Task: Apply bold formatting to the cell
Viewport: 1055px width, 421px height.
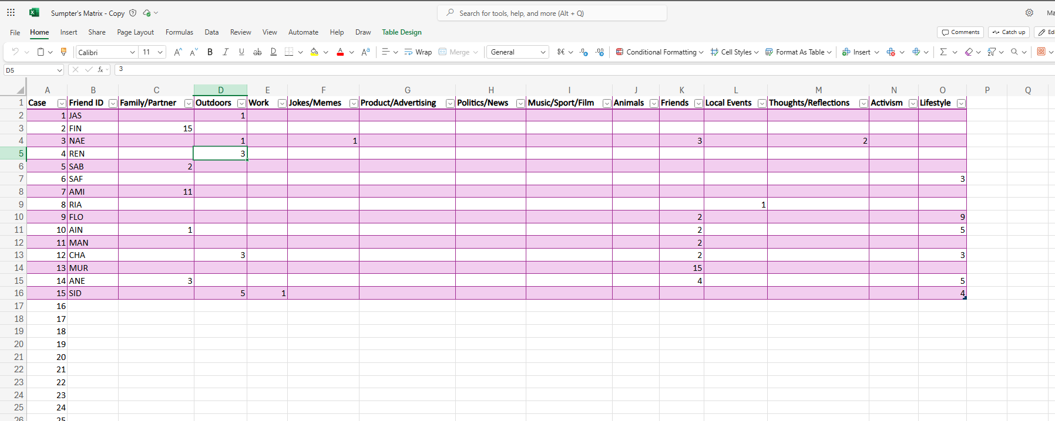Action: click(x=210, y=52)
